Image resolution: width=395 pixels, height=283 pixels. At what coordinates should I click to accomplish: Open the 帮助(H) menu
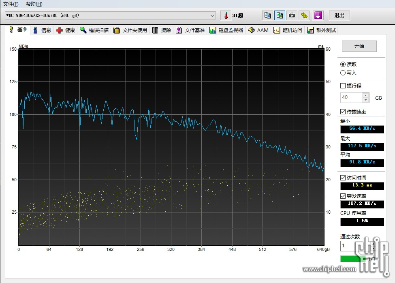[x=34, y=4]
